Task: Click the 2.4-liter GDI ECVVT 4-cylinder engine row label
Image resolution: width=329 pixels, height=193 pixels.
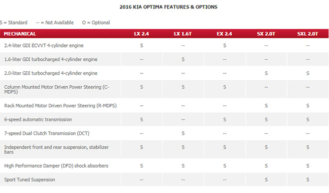Action: click(x=44, y=45)
